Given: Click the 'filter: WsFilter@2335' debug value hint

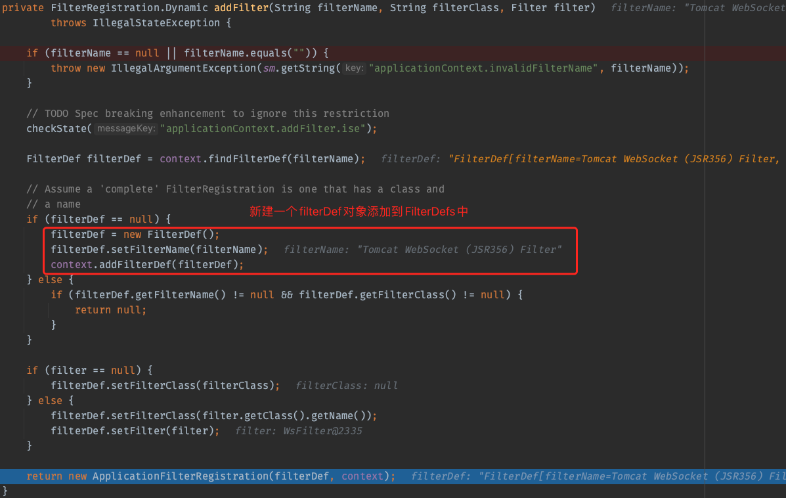Looking at the screenshot, I should [x=299, y=431].
